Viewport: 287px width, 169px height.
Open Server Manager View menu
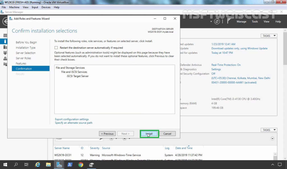point(266,21)
